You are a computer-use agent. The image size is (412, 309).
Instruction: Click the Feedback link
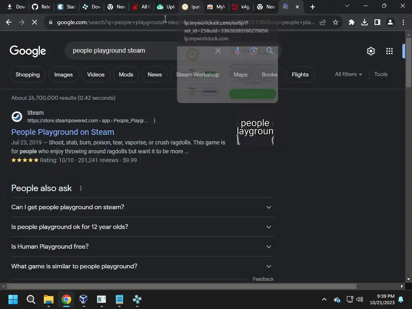[263, 279]
